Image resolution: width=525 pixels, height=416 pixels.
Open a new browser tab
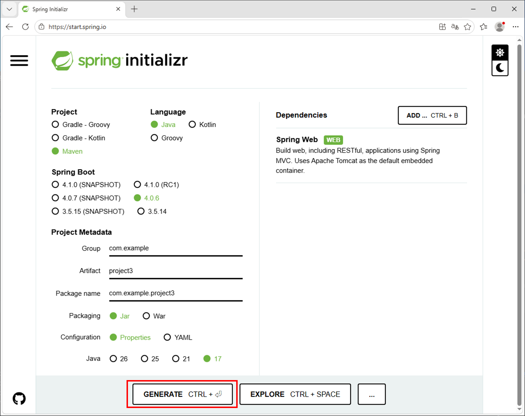click(x=134, y=9)
